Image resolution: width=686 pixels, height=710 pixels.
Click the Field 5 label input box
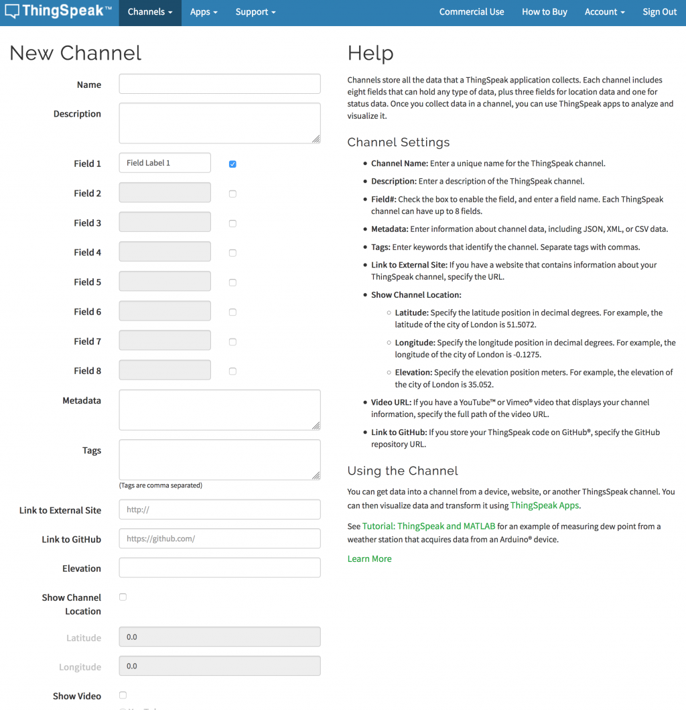coord(165,281)
